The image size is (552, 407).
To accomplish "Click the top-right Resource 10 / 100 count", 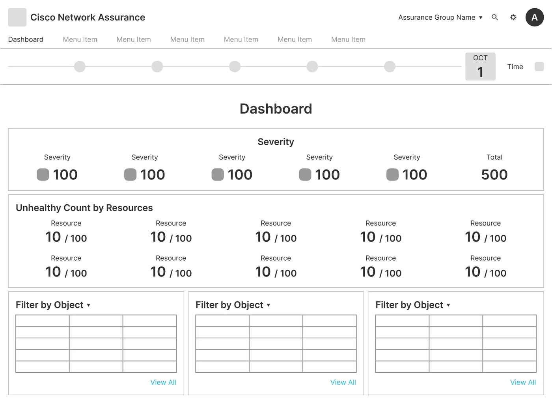I will [x=485, y=237].
